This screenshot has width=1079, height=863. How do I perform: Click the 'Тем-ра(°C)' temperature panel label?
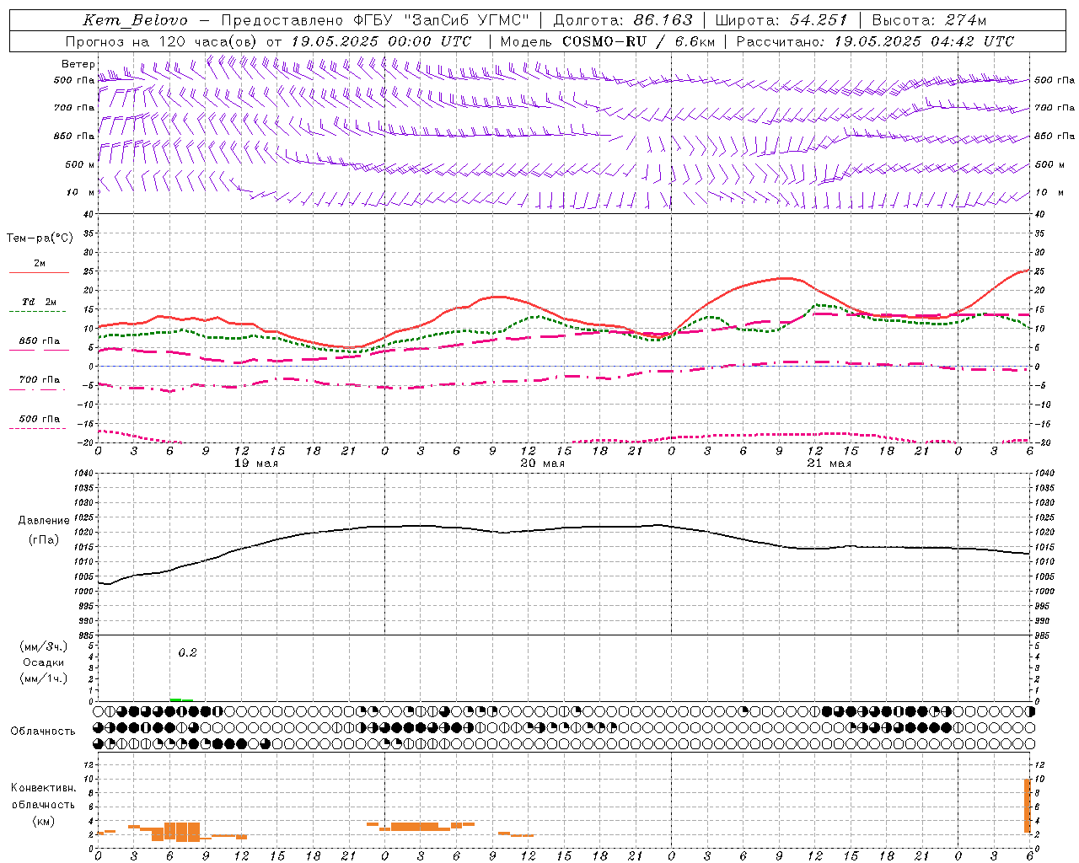pyautogui.click(x=40, y=239)
